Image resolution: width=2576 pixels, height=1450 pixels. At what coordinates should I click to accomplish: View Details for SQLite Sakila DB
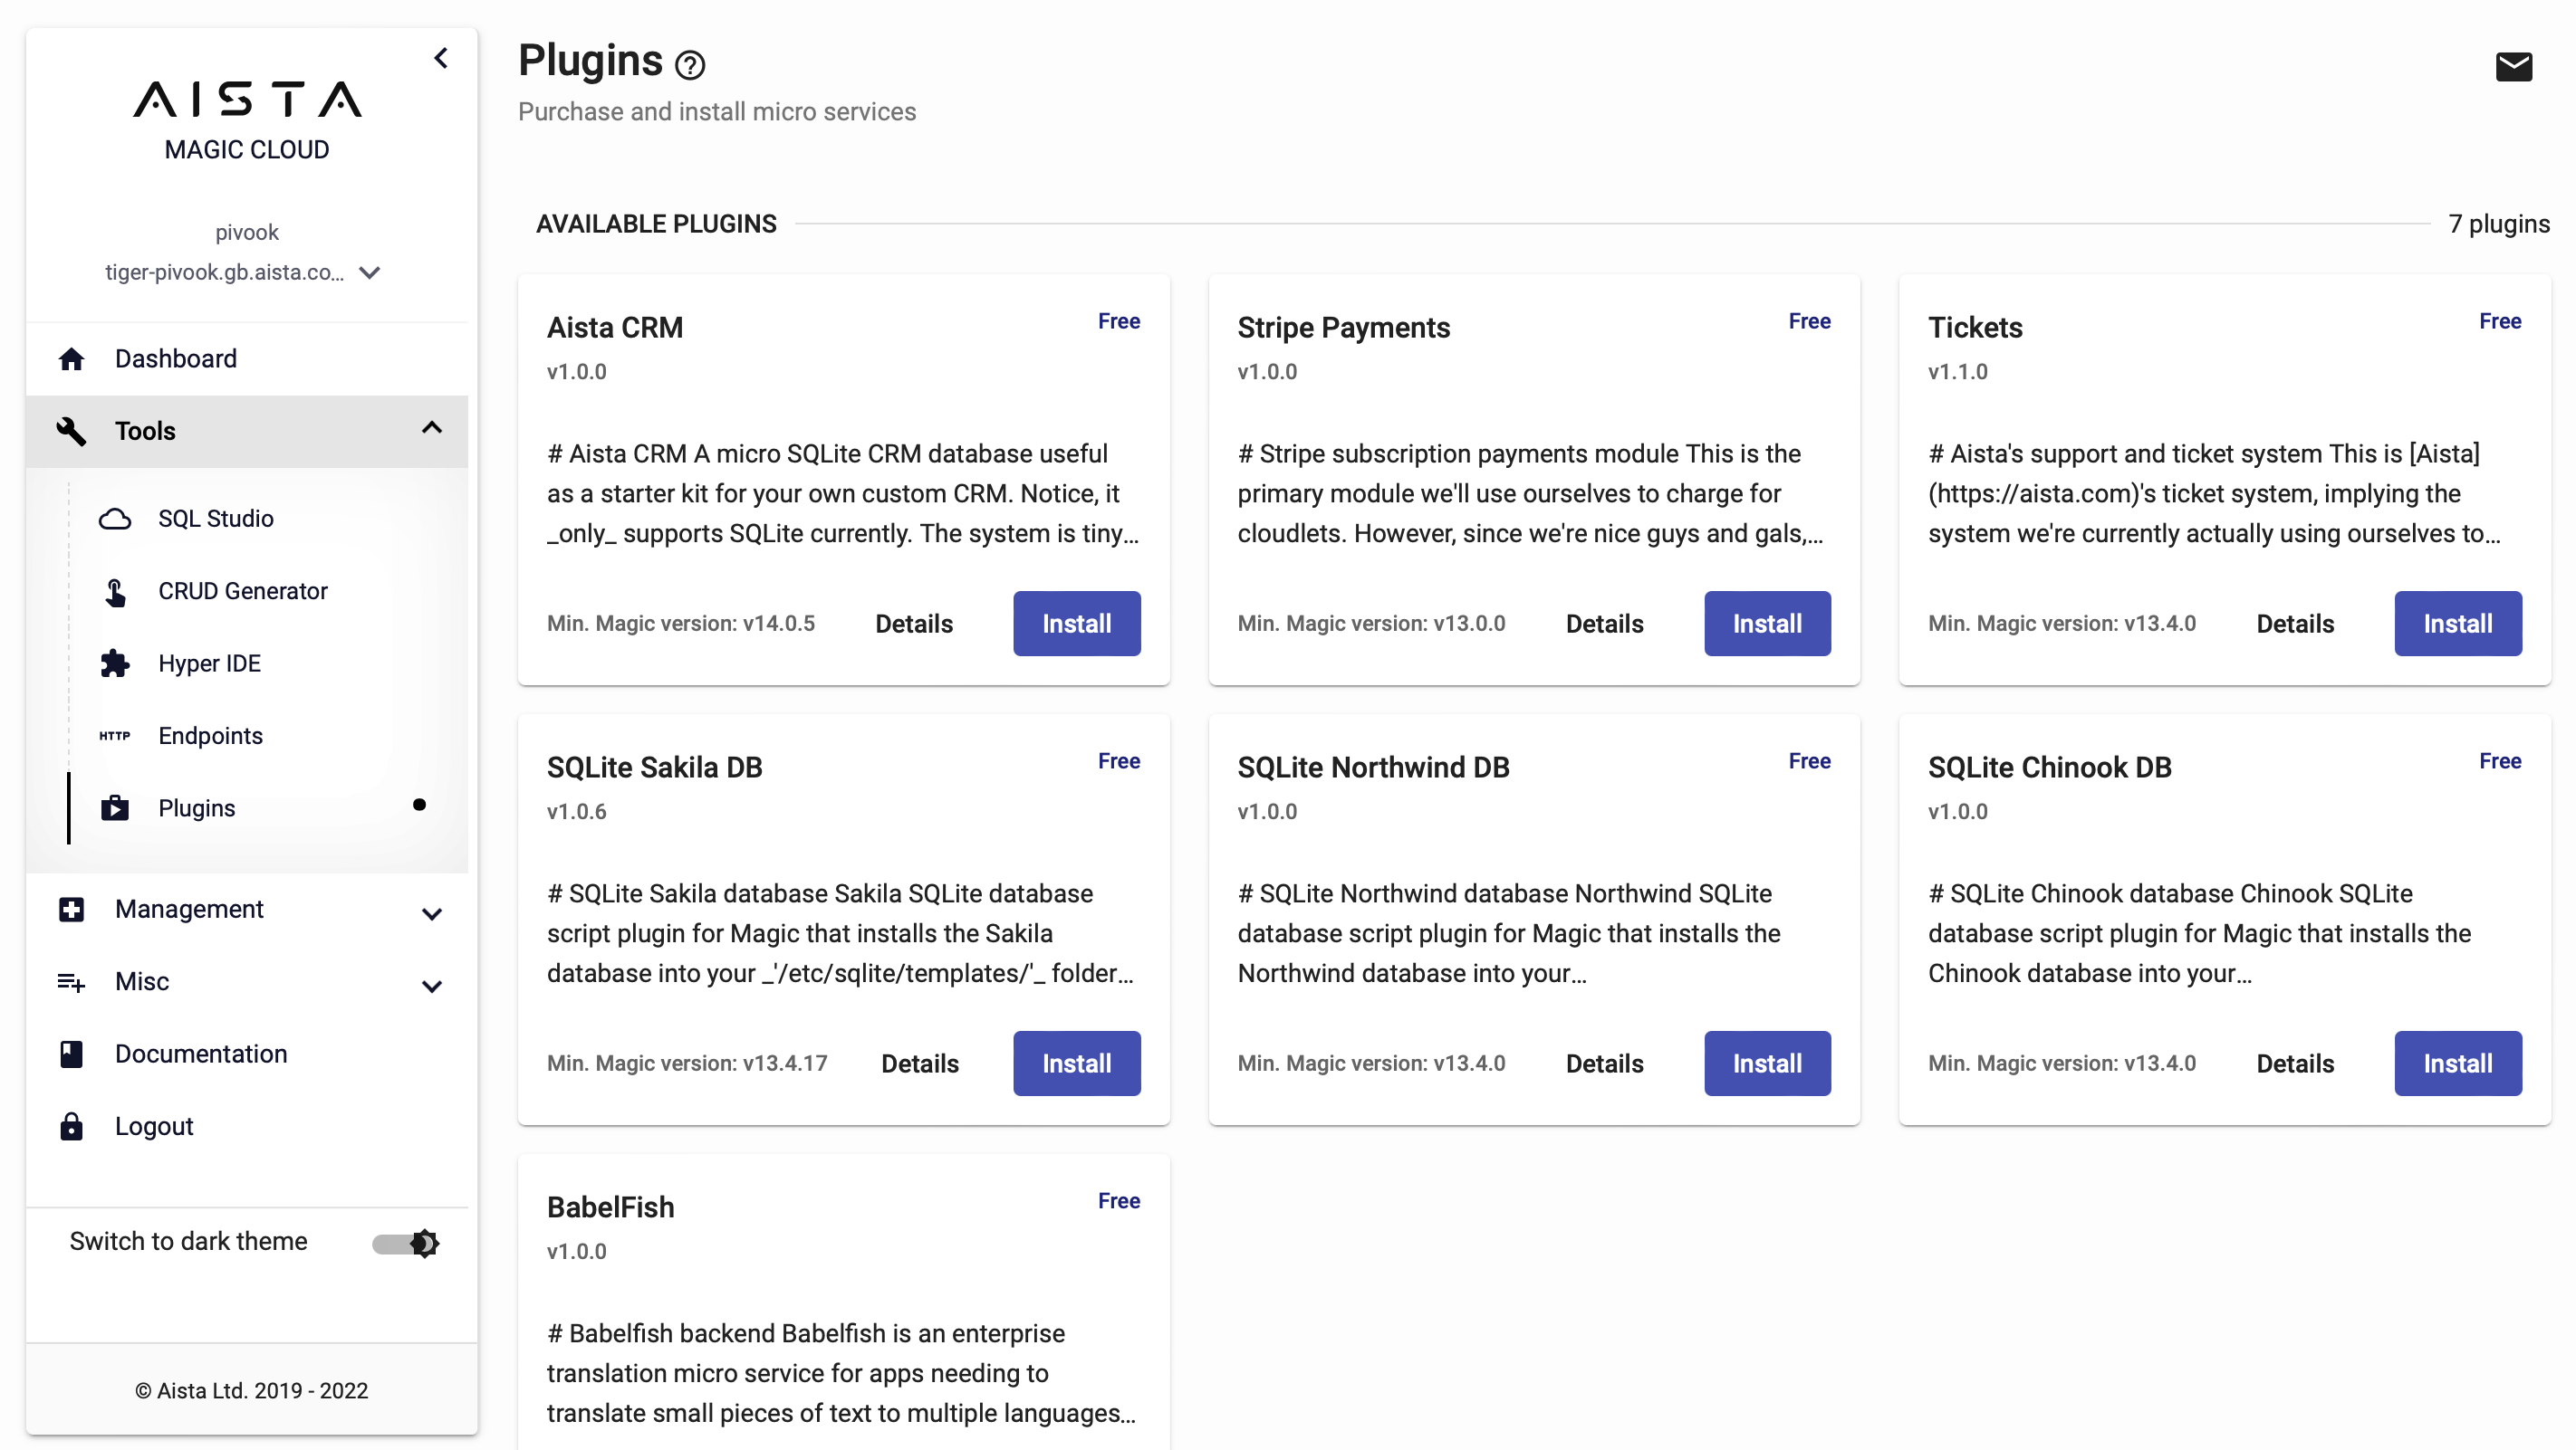click(x=919, y=1064)
